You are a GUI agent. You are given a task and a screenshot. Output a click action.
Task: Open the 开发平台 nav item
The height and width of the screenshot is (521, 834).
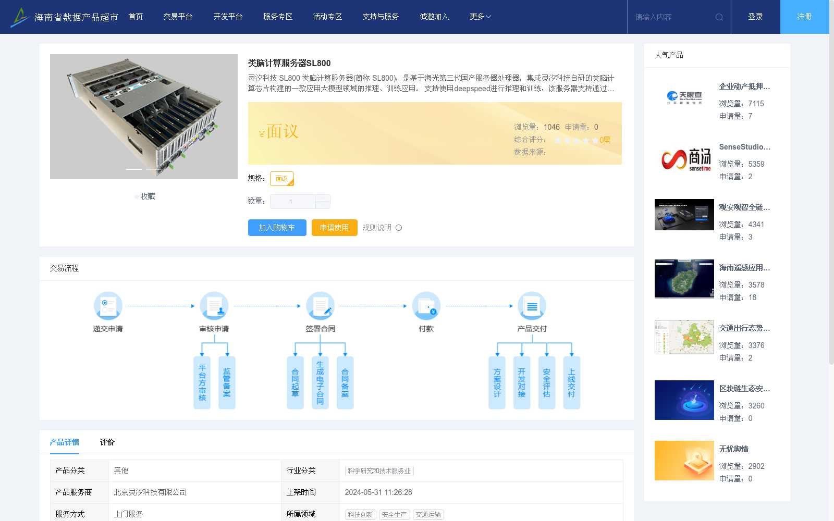pos(228,17)
